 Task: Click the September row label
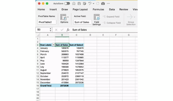tap(46, 73)
